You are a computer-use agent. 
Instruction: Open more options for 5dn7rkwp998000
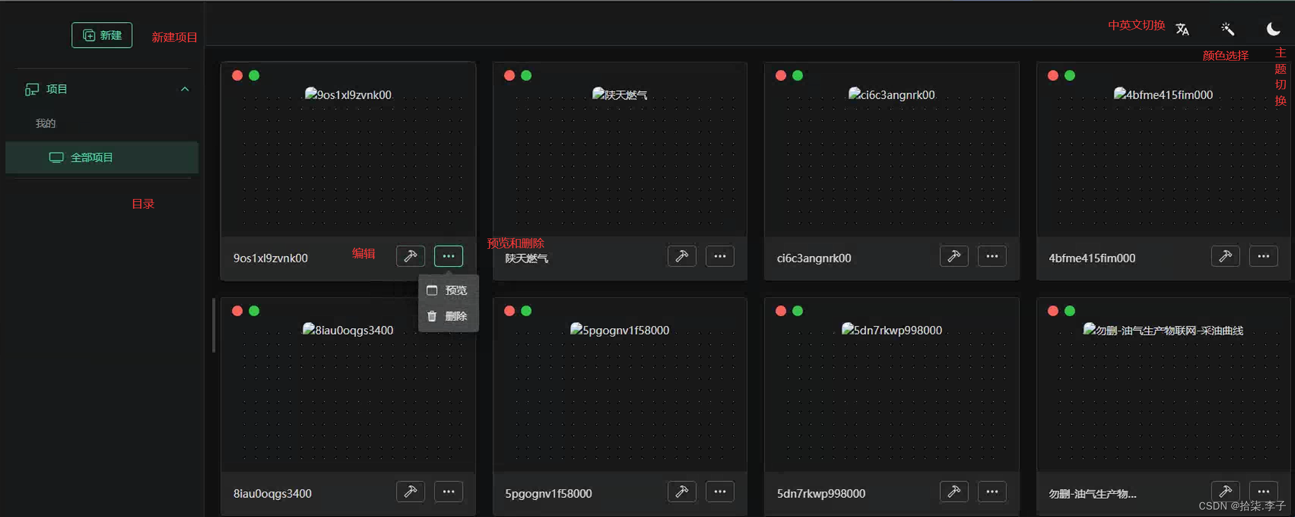point(992,492)
